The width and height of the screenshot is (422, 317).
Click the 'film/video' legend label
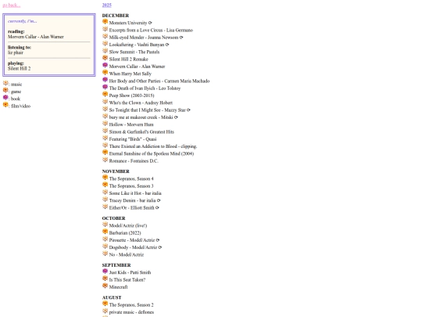[x=21, y=106]
